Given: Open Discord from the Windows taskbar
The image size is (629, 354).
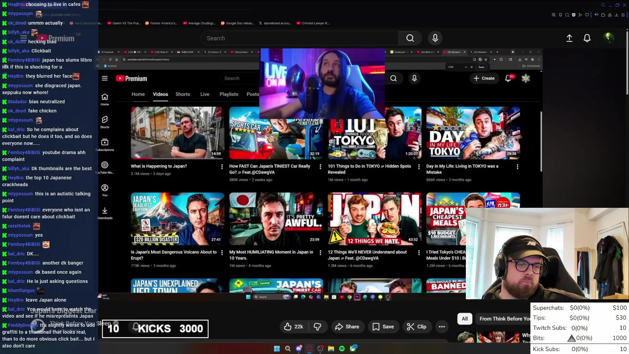Looking at the screenshot, I should coord(299,349).
